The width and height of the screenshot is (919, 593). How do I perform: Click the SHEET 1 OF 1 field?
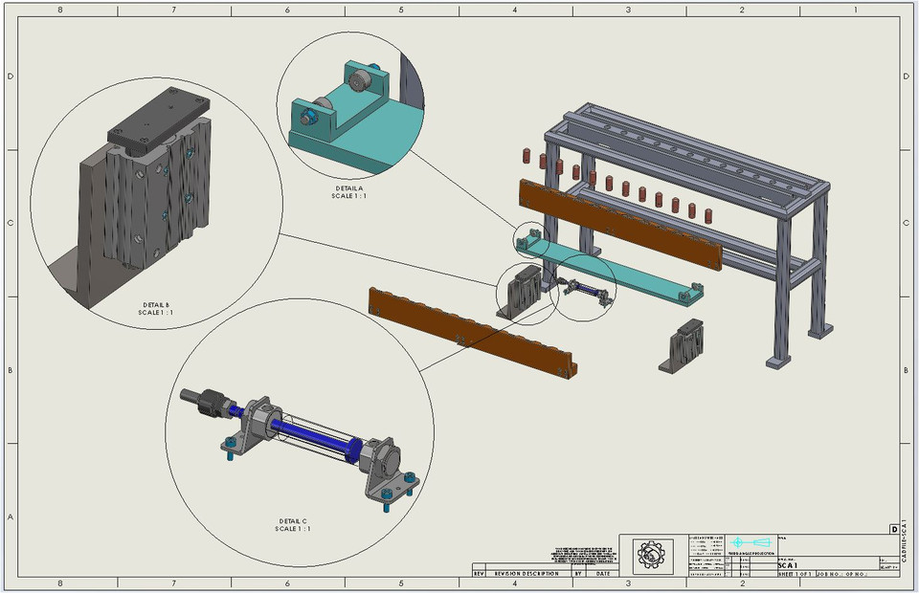pos(795,573)
